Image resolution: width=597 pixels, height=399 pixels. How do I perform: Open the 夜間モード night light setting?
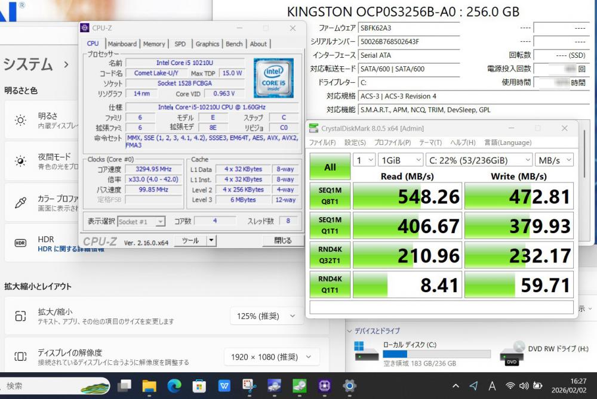(x=42, y=161)
